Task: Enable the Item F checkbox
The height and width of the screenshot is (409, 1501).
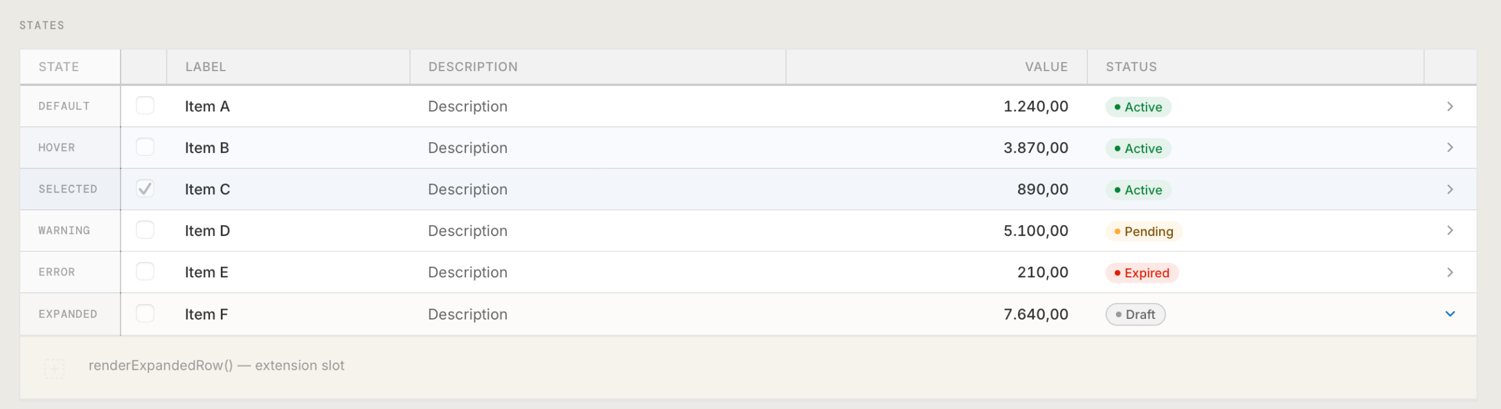Action: click(145, 313)
